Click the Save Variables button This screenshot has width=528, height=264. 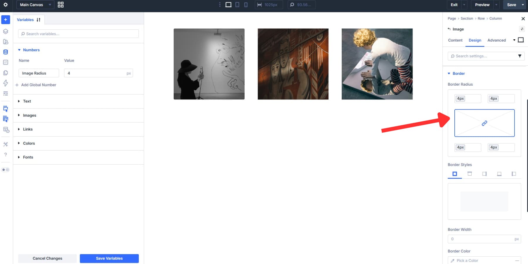click(x=109, y=258)
